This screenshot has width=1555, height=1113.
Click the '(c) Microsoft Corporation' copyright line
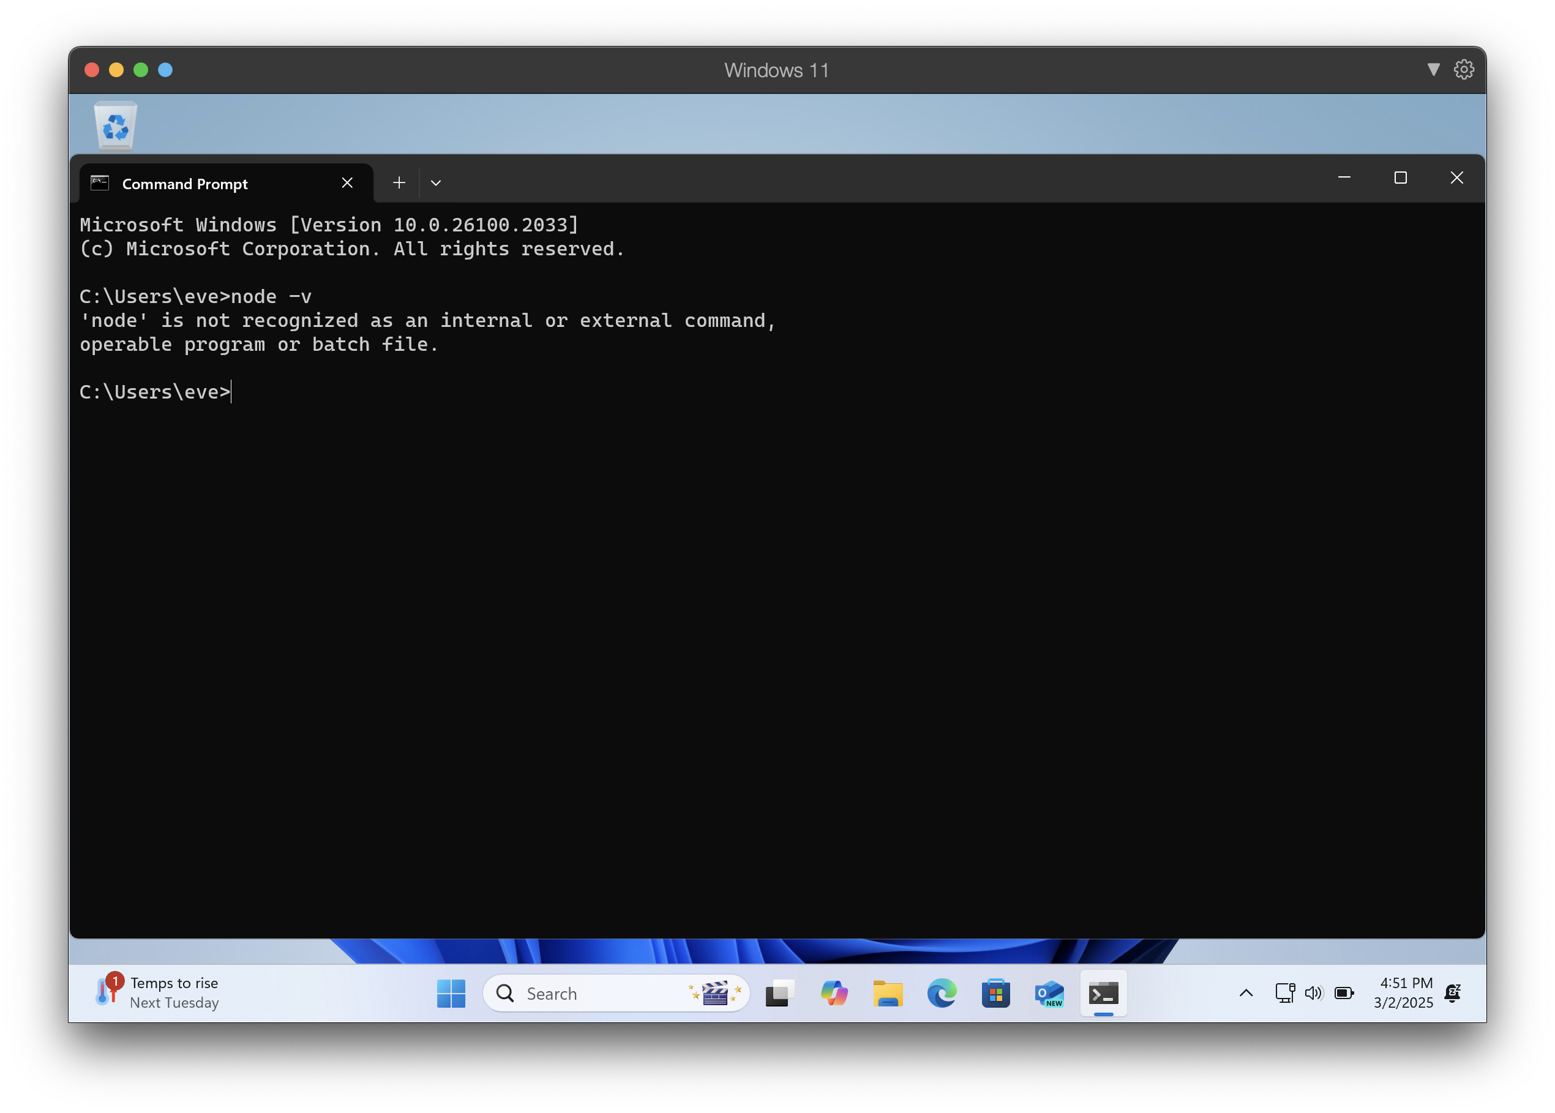point(352,249)
